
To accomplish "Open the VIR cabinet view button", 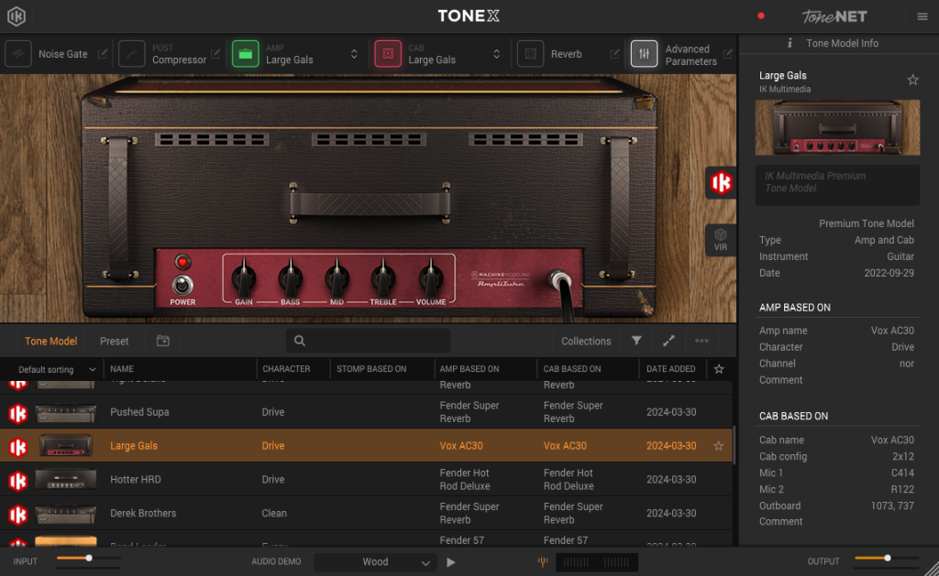I will 721,240.
